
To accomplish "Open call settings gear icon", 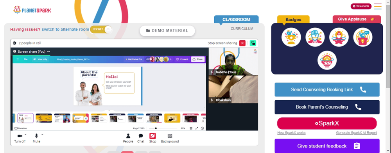I will [x=15, y=43].
